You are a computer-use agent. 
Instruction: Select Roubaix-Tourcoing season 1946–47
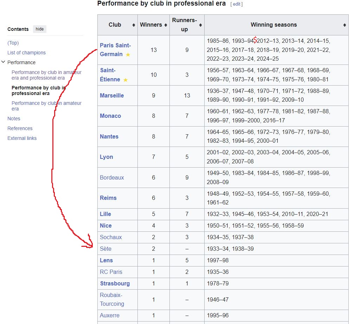click(x=218, y=300)
